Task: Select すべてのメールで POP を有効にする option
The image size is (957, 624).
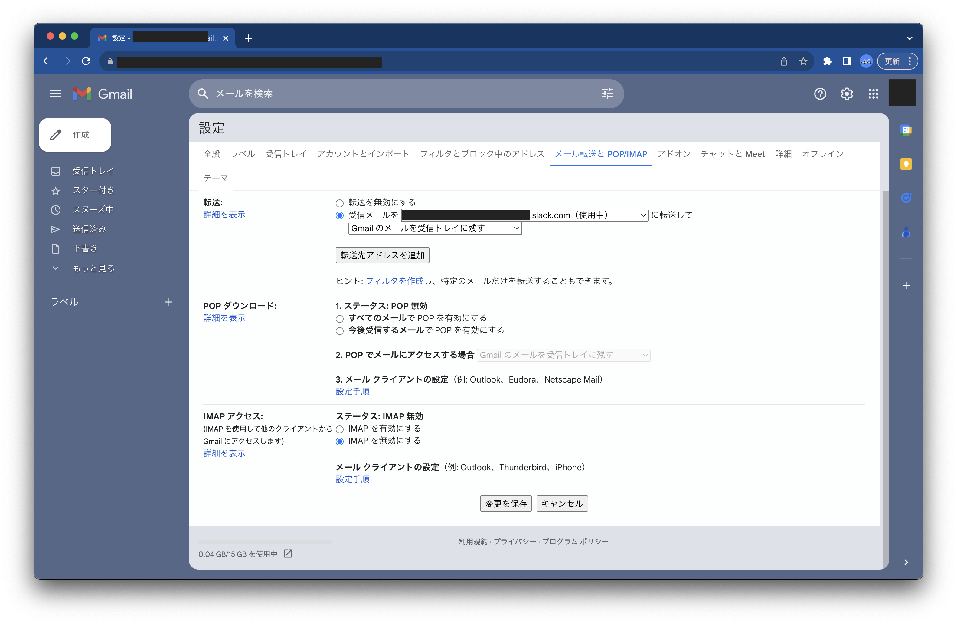Action: click(x=340, y=319)
